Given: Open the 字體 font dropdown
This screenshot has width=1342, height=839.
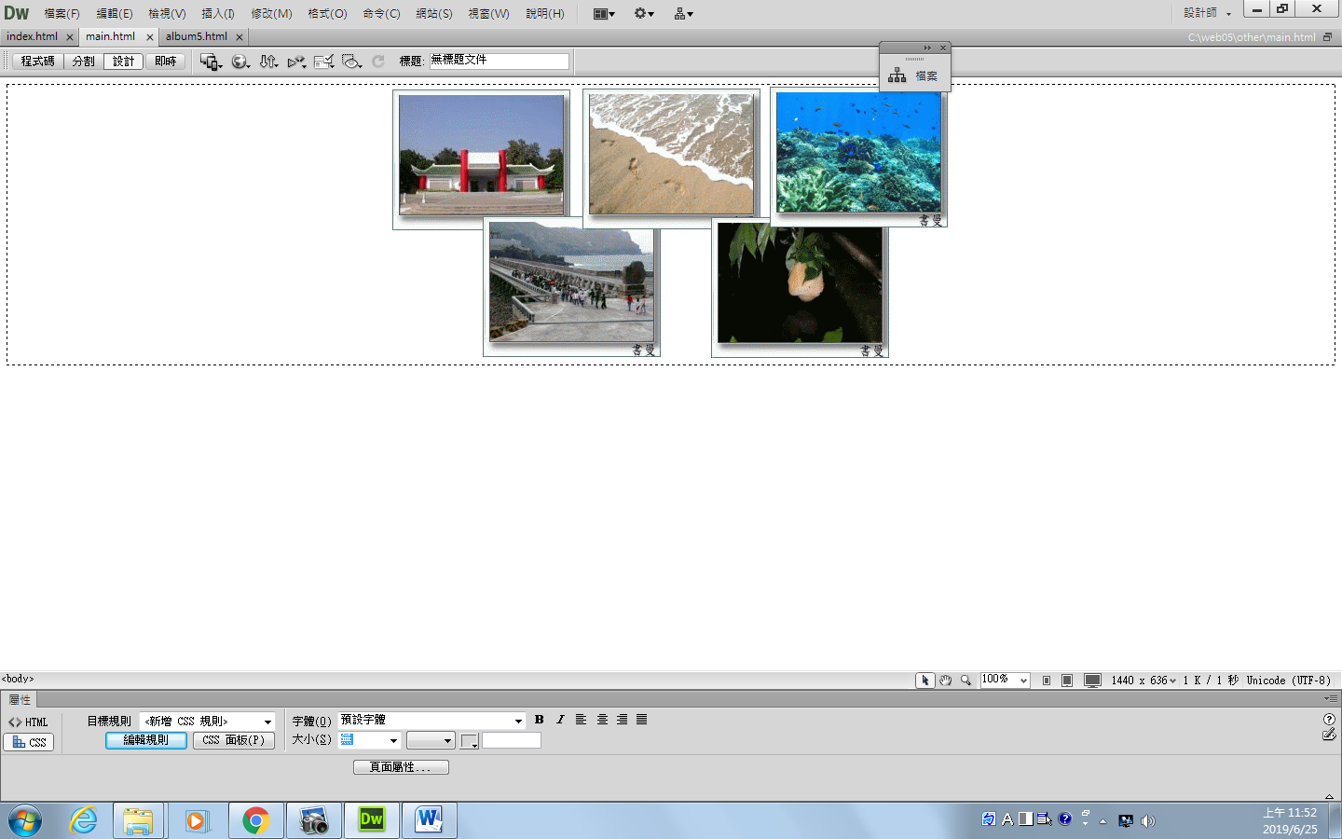Looking at the screenshot, I should coord(518,721).
